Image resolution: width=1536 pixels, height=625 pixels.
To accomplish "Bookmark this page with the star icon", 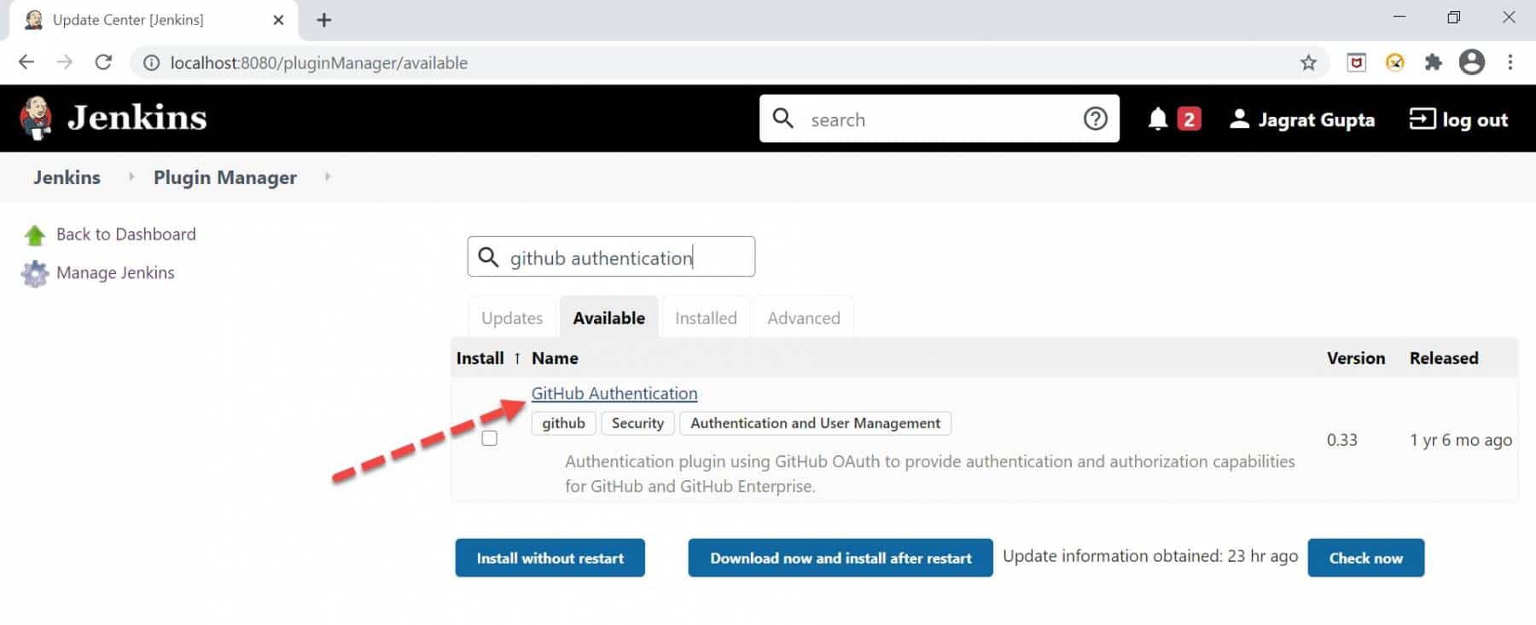I will coord(1308,62).
